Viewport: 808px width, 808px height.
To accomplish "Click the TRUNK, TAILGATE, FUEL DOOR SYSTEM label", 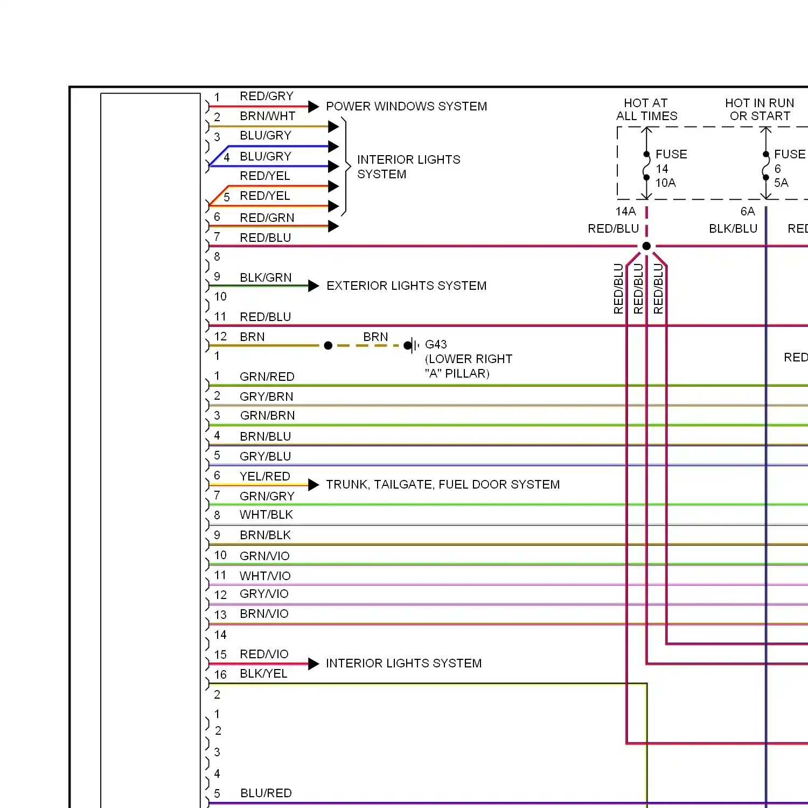I will pyautogui.click(x=443, y=484).
